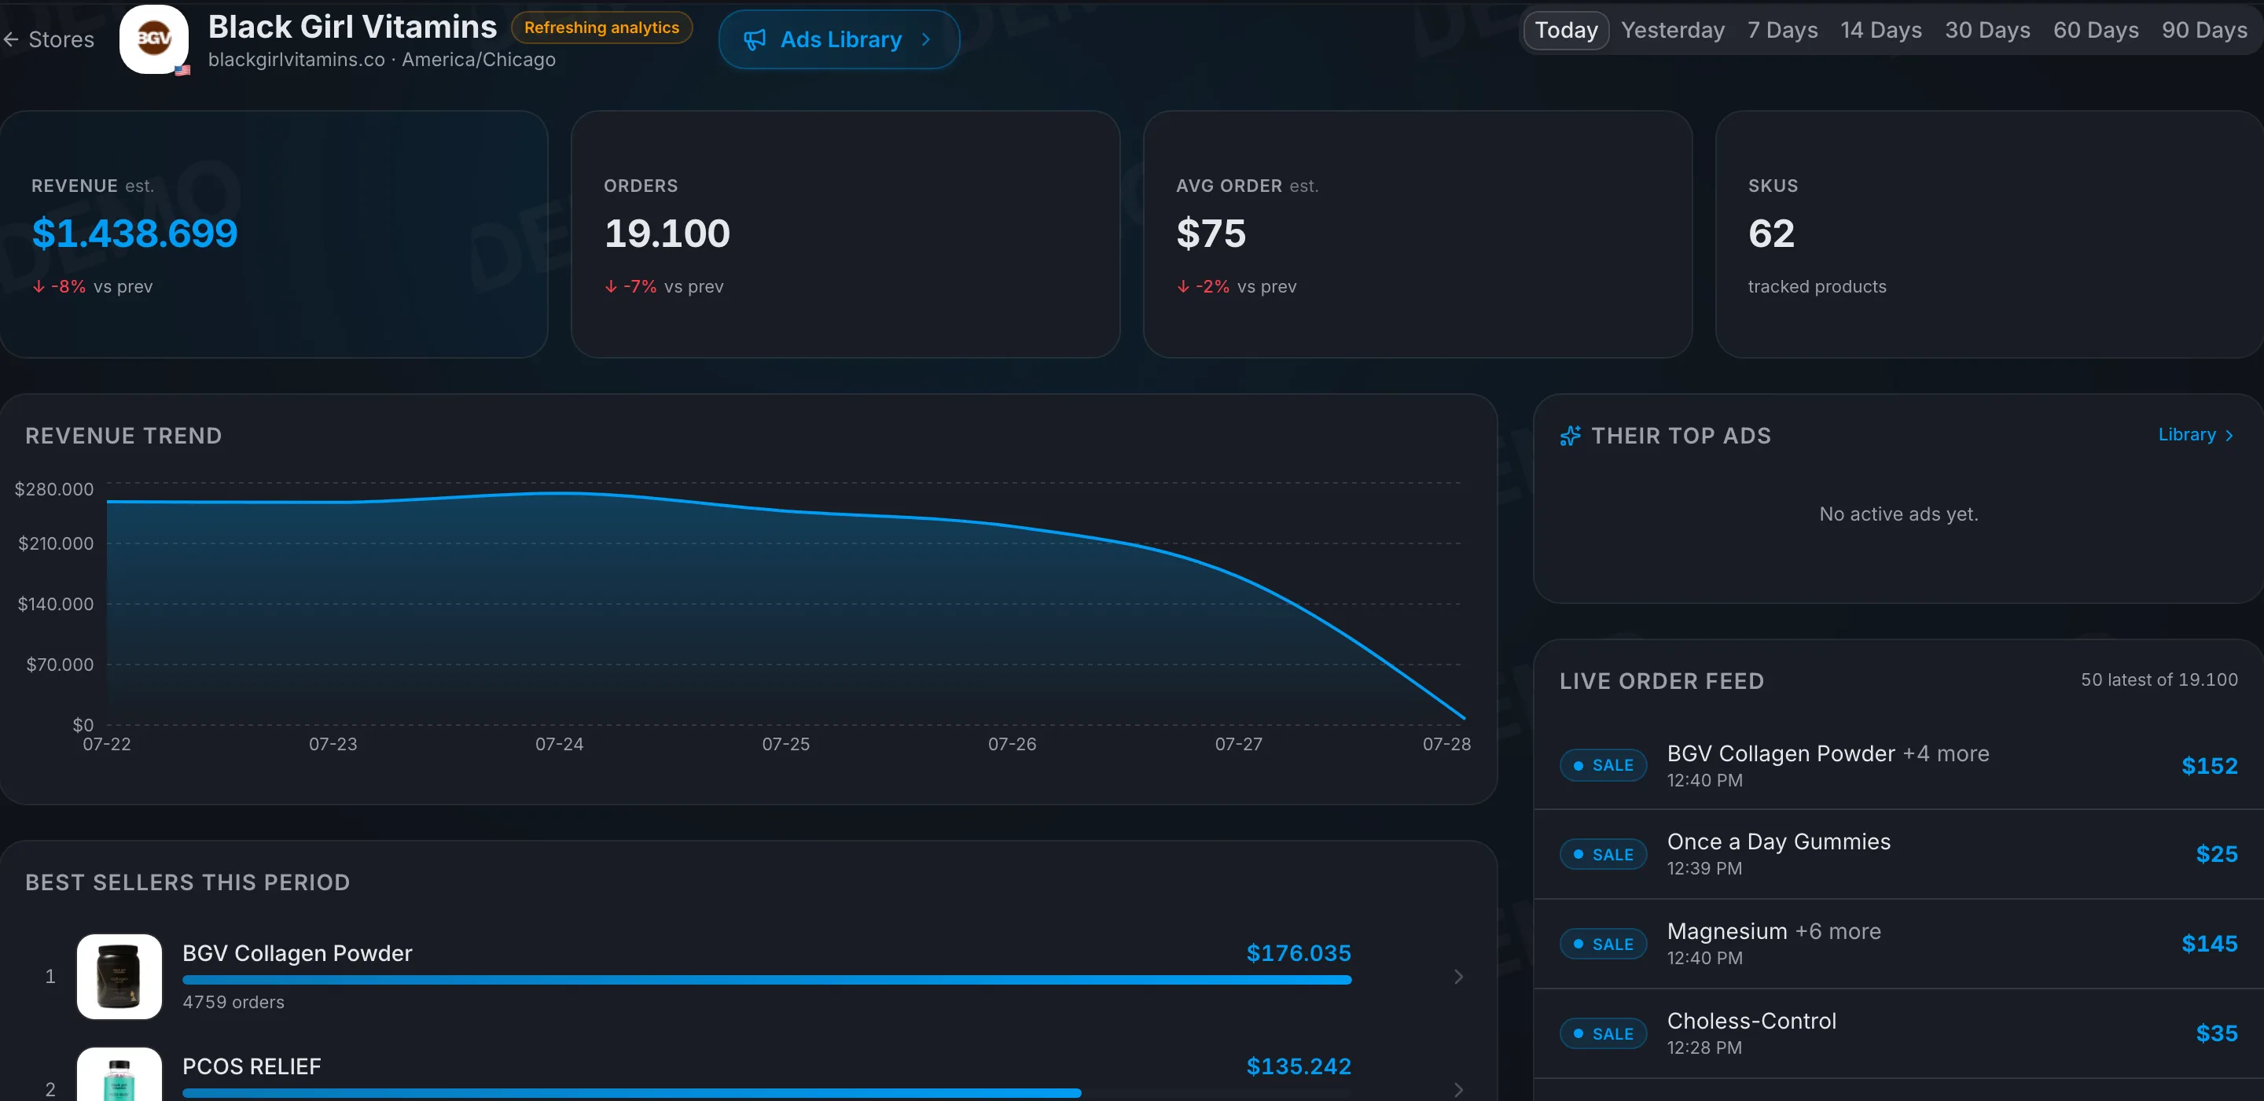This screenshot has height=1101, width=2264.
Task: Switch to 90 Days range
Action: (2204, 30)
